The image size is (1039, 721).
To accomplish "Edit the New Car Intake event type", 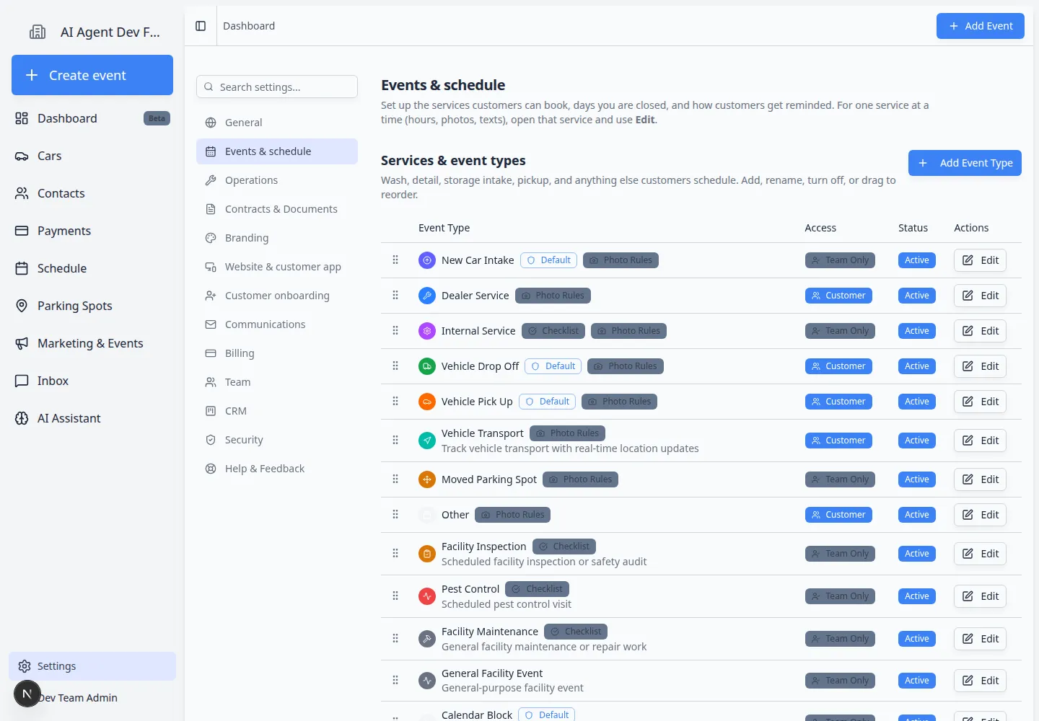I will 980,260.
